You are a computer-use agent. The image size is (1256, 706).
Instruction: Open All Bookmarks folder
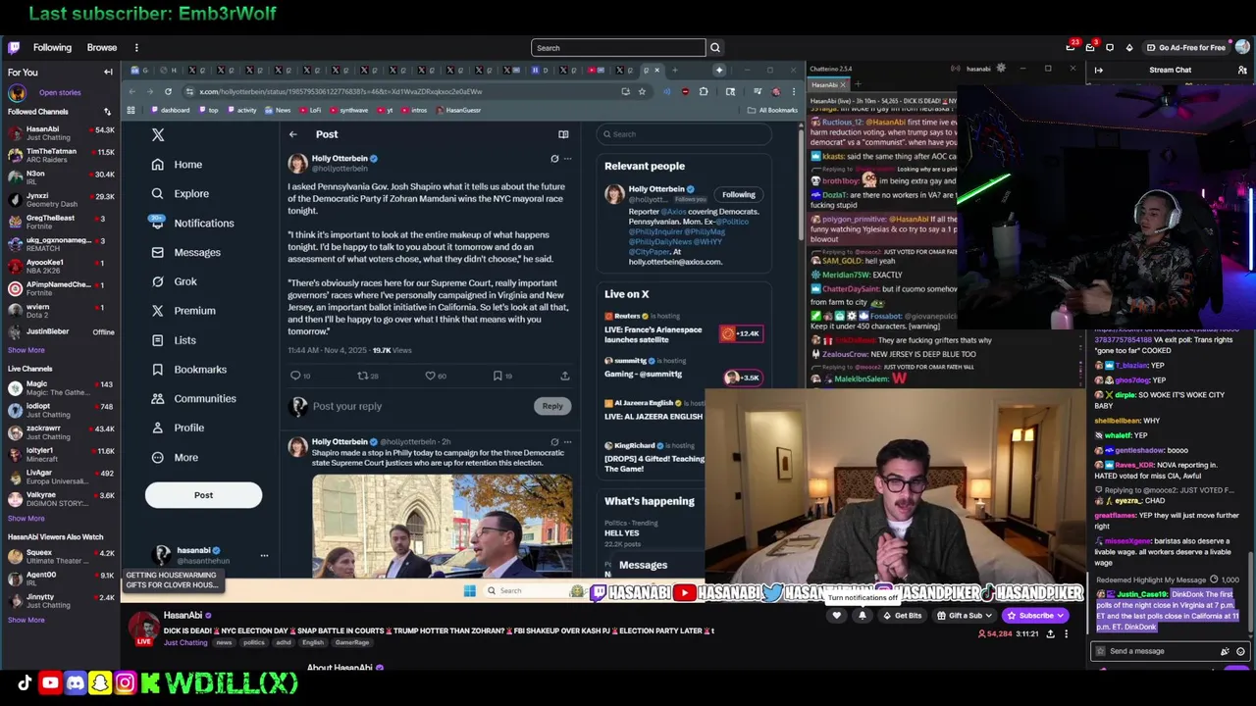pos(773,110)
